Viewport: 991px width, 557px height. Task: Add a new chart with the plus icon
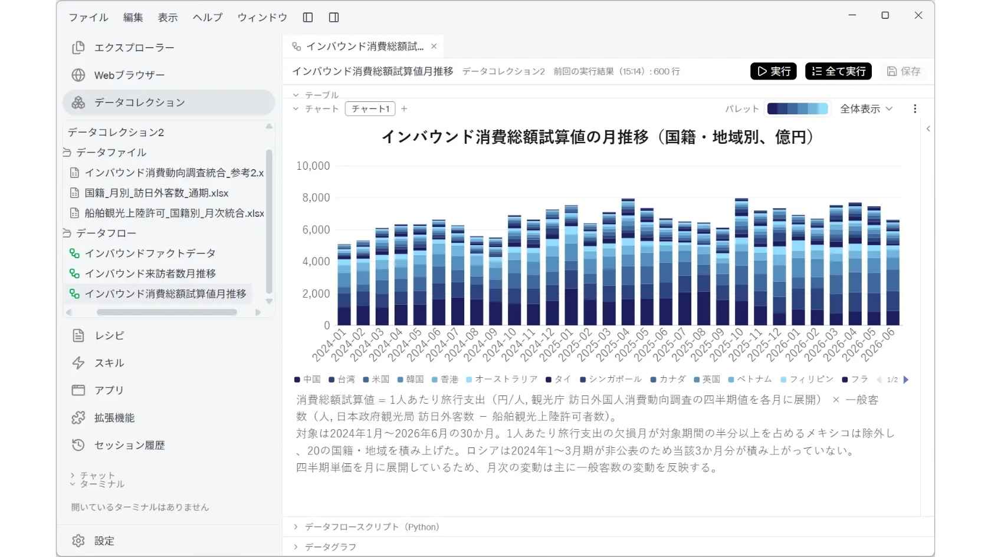coord(404,109)
